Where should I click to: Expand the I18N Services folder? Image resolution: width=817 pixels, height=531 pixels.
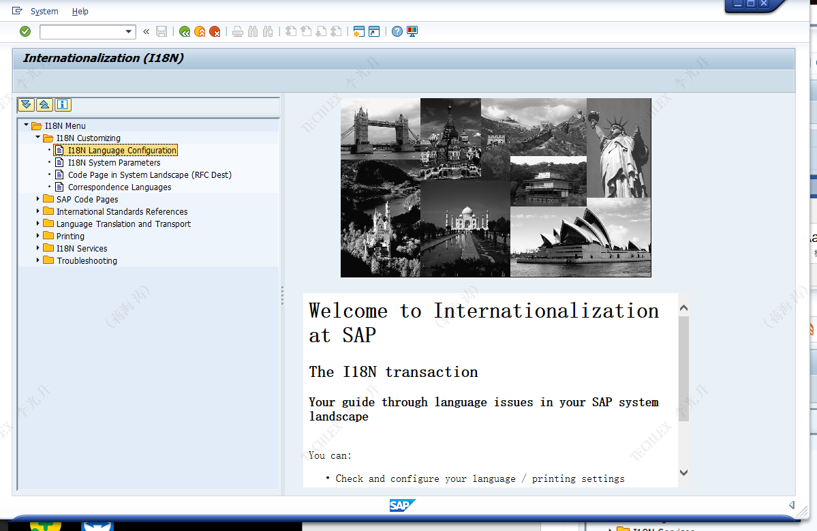37,247
